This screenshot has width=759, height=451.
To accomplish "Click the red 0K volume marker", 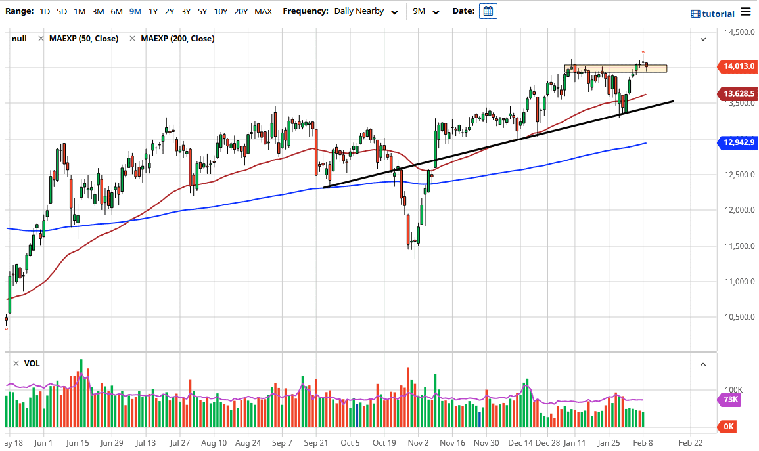I will point(726,427).
